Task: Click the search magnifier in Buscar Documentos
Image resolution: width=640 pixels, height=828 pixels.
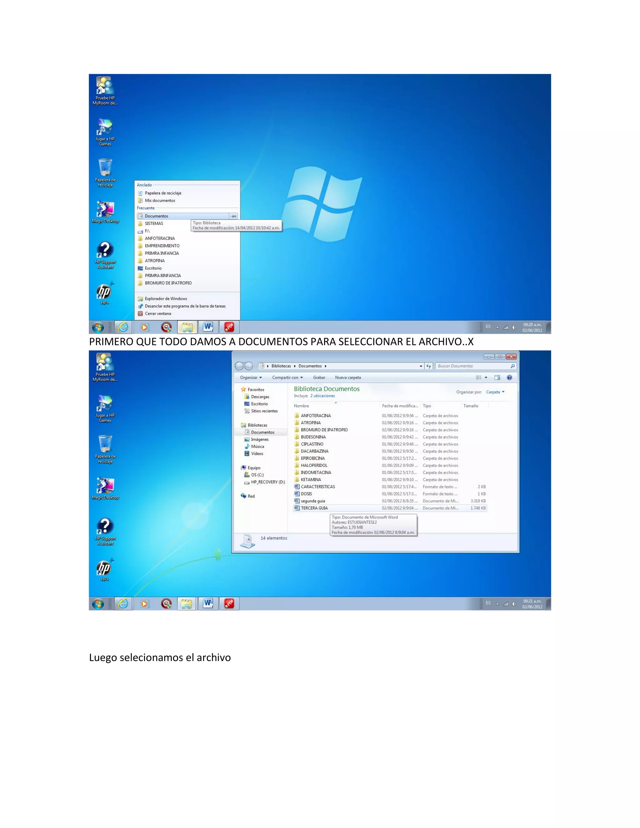Action: pos(512,366)
